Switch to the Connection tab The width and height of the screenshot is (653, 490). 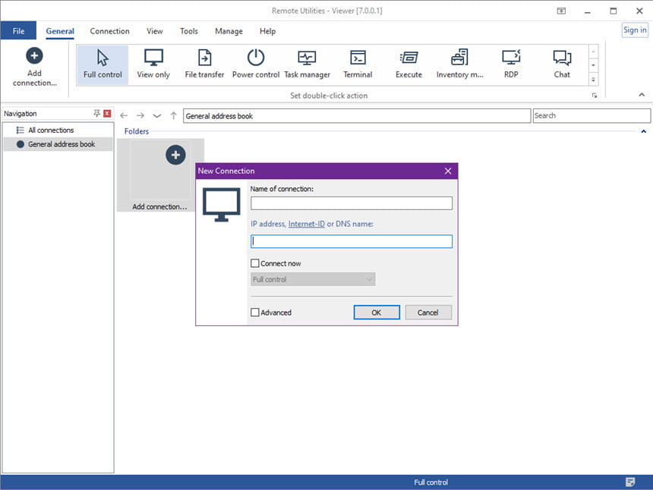click(x=109, y=31)
